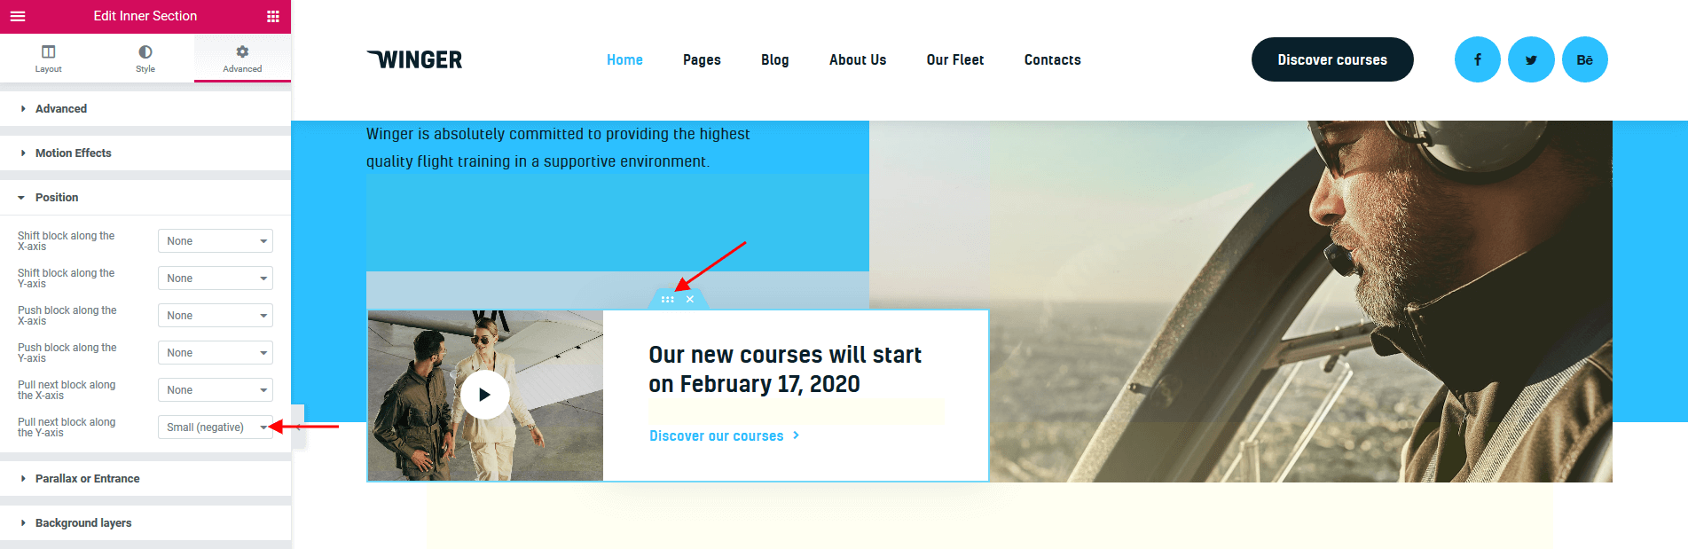Click the Discover courses button
This screenshot has width=1688, height=549.
click(x=1332, y=59)
